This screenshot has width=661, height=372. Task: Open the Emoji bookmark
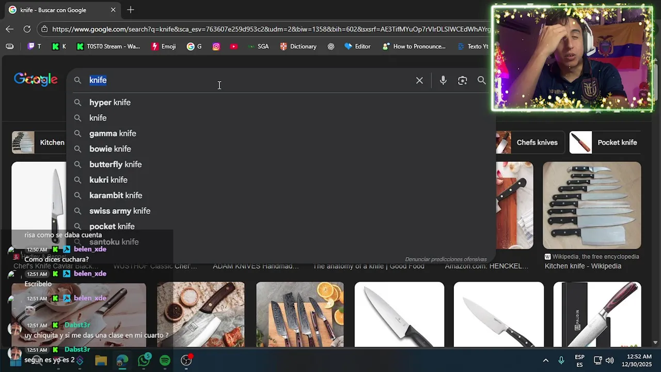[164, 47]
